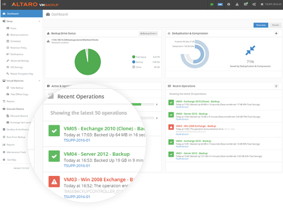Open the green chat bubble icon
The width and height of the screenshot is (283, 210).
pyautogui.click(x=212, y=4)
